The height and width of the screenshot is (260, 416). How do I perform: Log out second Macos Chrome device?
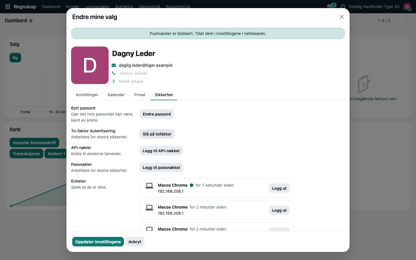[279, 210]
